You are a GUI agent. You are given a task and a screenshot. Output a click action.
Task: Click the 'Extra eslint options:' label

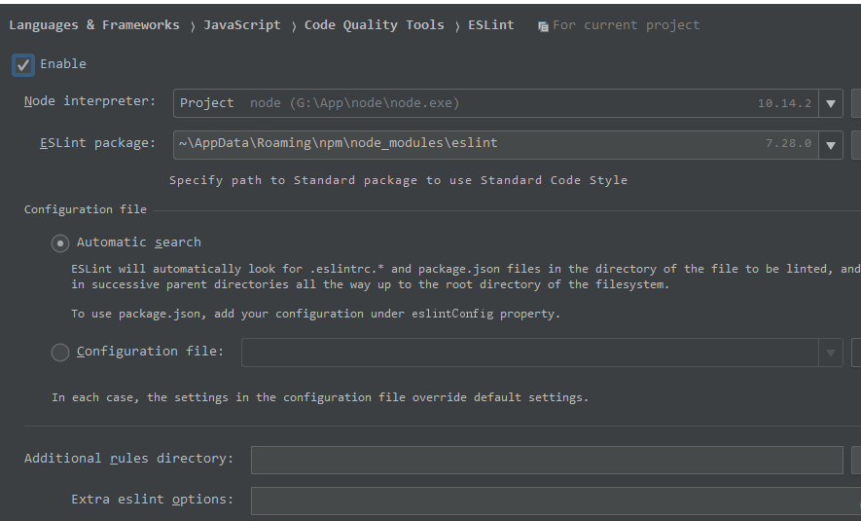pyautogui.click(x=153, y=499)
